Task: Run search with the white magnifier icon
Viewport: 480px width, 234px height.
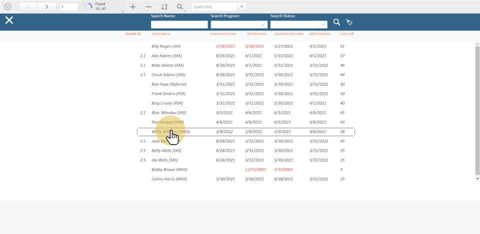Action: (337, 22)
